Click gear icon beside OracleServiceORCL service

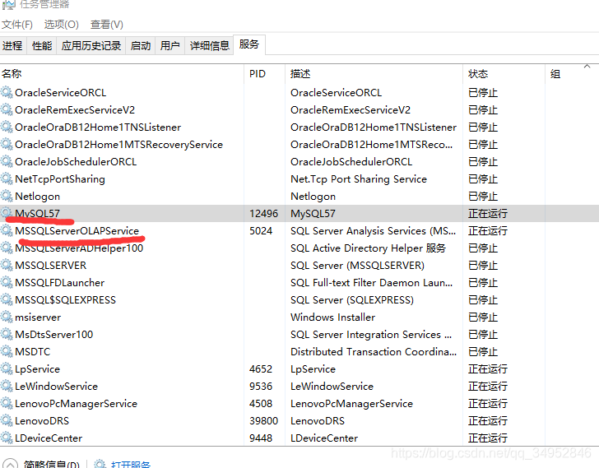tap(7, 92)
